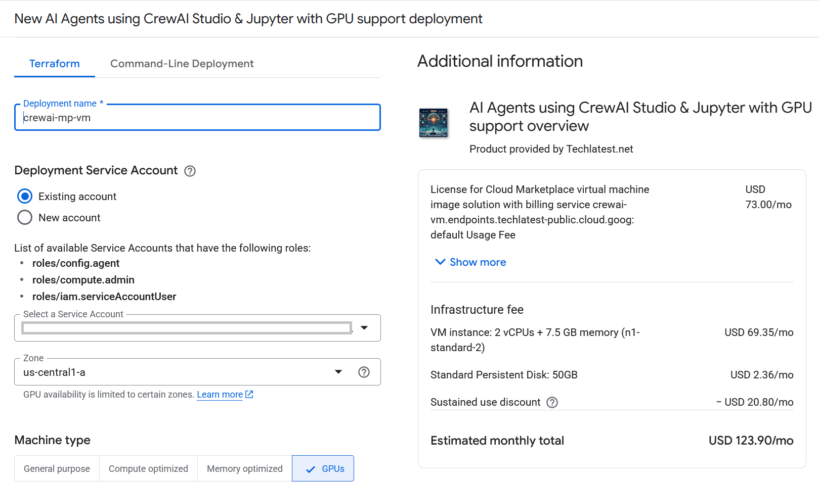Click the 'USD 2.36/mo' disk price
819x483 pixels.
[x=762, y=375]
